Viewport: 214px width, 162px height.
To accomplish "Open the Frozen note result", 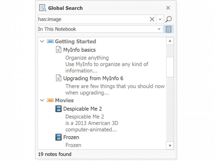I will click(x=71, y=137).
